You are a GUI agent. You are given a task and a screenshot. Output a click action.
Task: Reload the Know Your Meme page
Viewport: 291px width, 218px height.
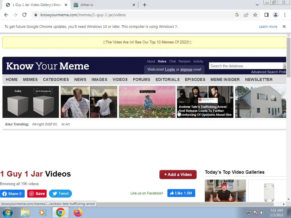[x=24, y=15]
